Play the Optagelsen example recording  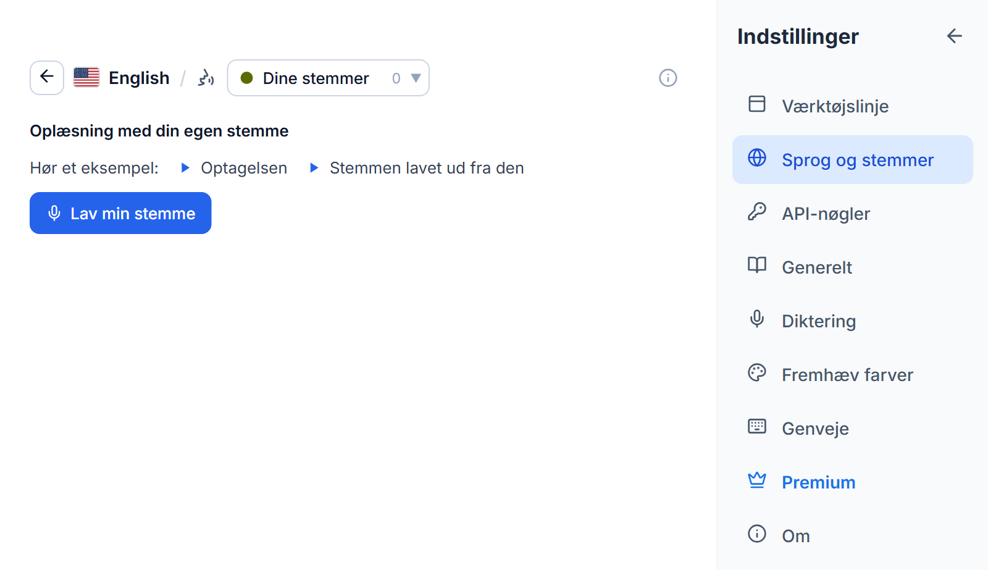pyautogui.click(x=234, y=168)
